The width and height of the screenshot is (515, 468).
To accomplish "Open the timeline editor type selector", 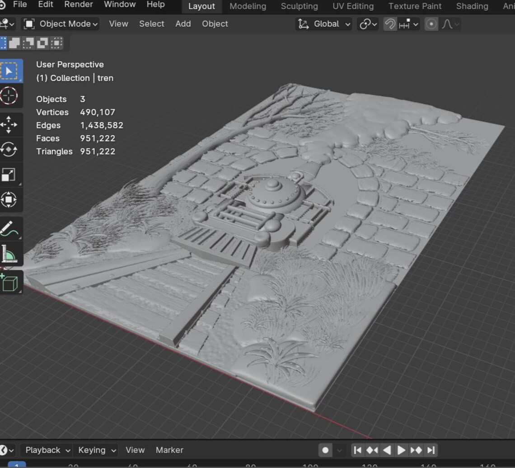I will click(7, 450).
